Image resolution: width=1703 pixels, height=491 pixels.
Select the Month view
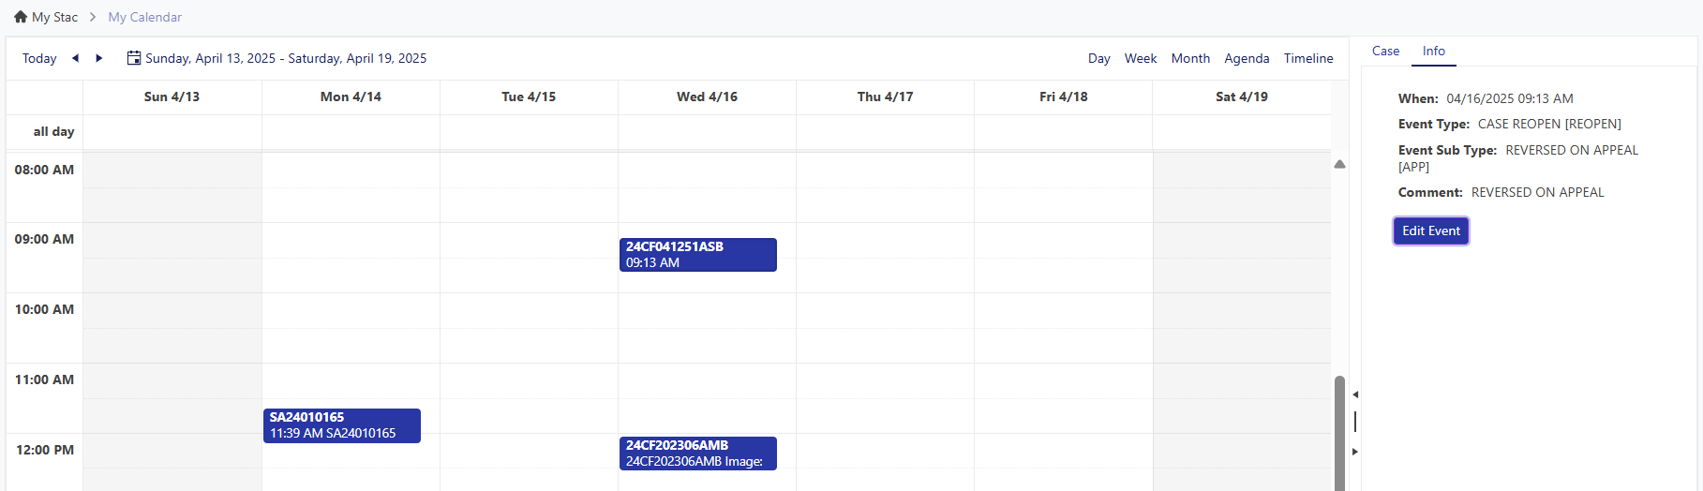click(1190, 58)
